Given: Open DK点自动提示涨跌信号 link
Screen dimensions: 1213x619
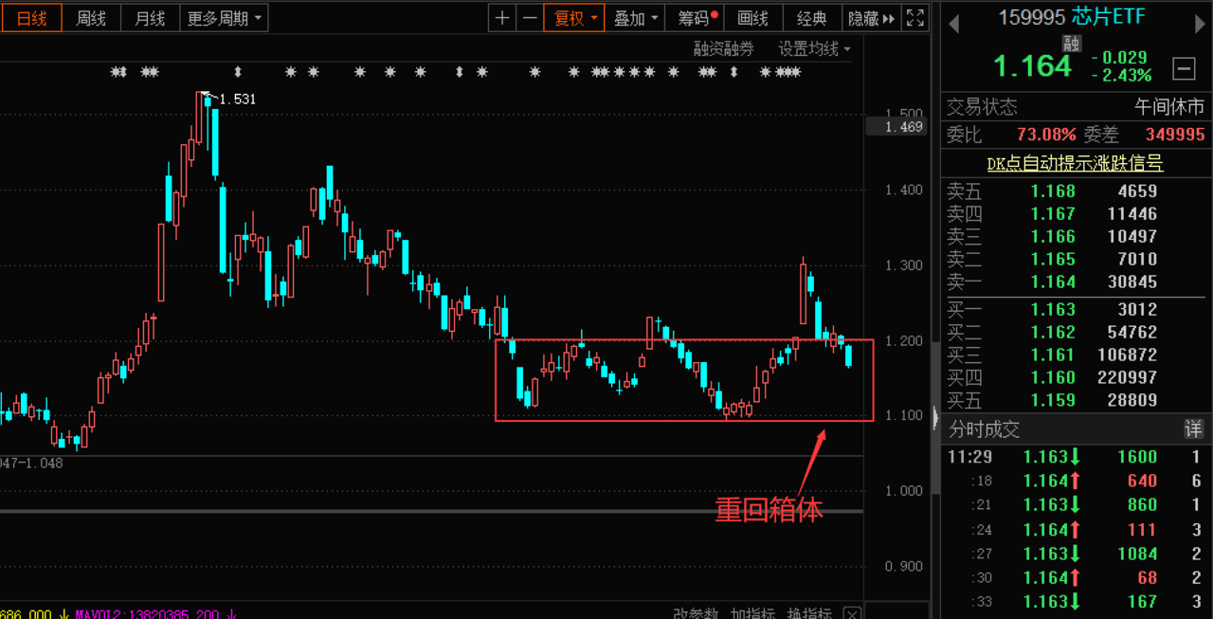Looking at the screenshot, I should (1075, 163).
